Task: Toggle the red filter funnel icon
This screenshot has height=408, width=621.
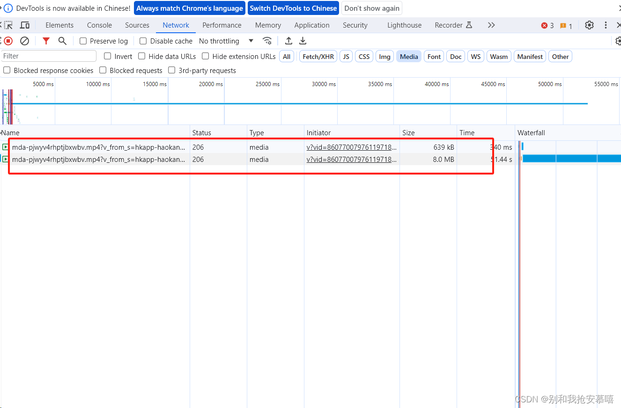Action: coord(46,41)
